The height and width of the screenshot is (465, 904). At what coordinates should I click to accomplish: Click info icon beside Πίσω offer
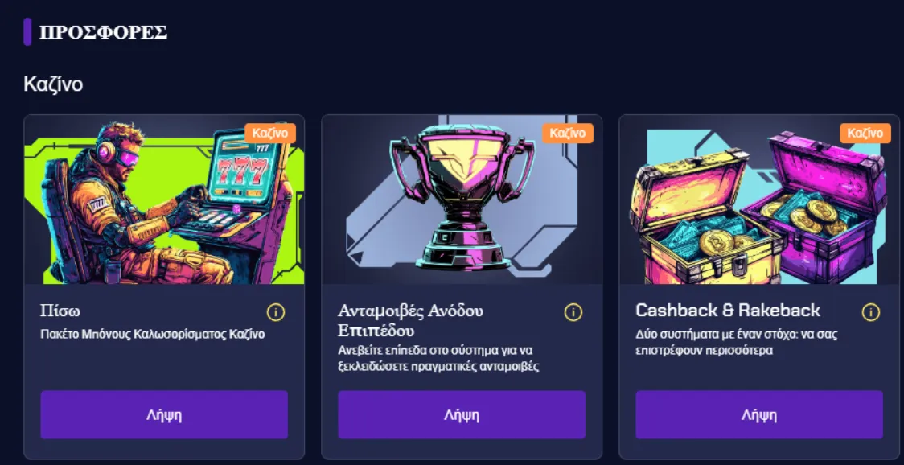click(x=276, y=312)
